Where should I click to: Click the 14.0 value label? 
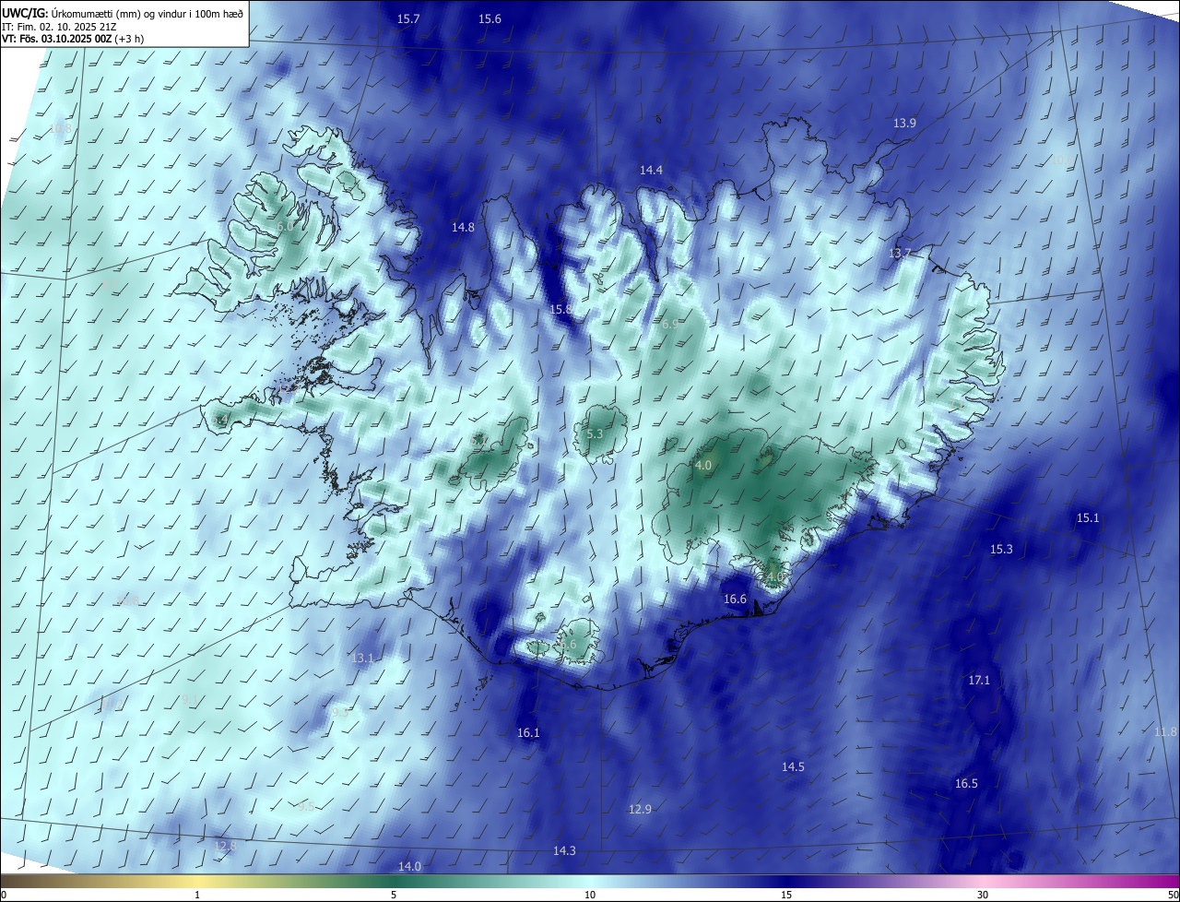pyautogui.click(x=409, y=867)
